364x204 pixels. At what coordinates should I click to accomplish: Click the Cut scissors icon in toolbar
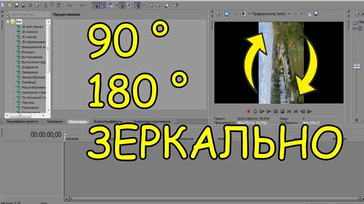(45, 5)
